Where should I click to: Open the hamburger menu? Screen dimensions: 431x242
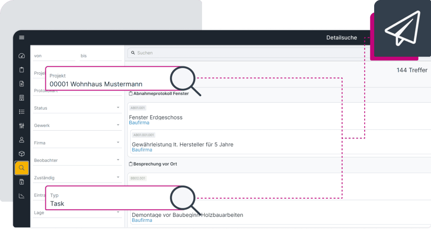coord(21,38)
